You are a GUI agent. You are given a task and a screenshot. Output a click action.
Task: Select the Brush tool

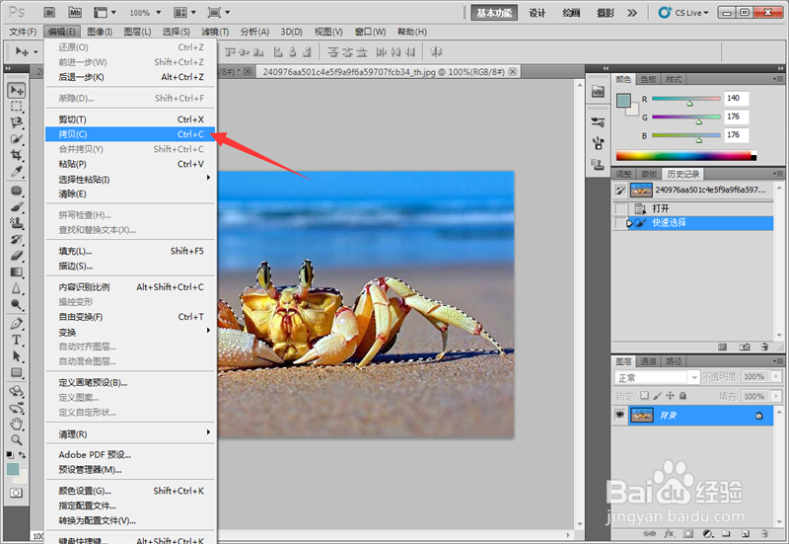pos(17,207)
